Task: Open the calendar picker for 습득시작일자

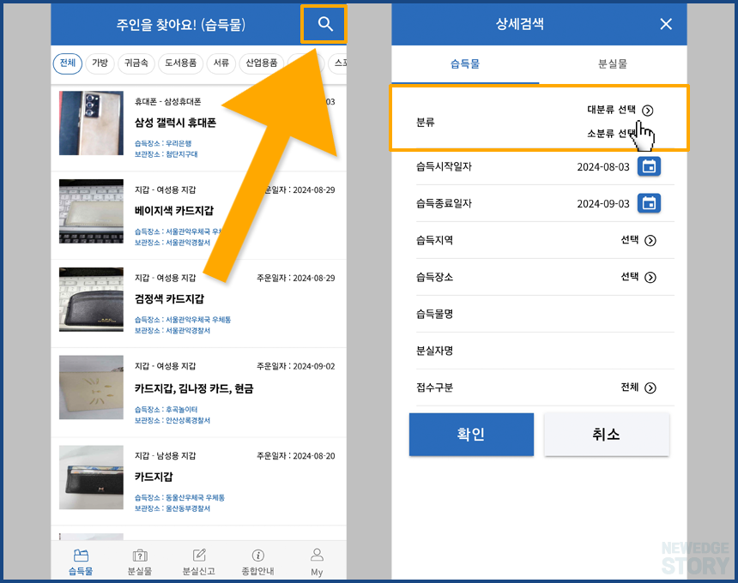Action: click(650, 167)
